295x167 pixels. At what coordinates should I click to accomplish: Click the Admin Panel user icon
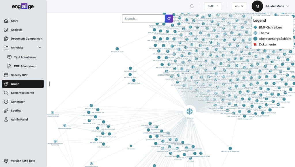pyautogui.click(x=6, y=119)
